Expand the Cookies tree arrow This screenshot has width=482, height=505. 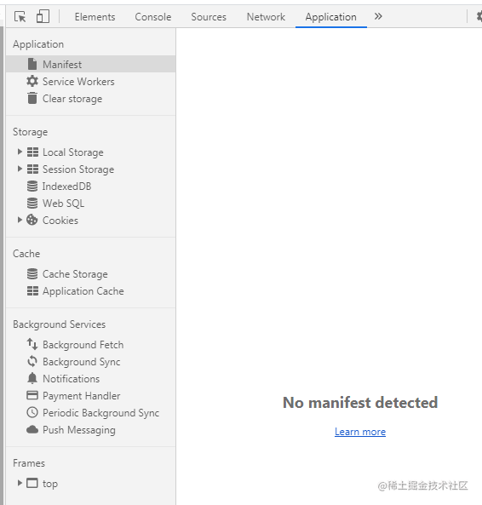[x=20, y=220]
